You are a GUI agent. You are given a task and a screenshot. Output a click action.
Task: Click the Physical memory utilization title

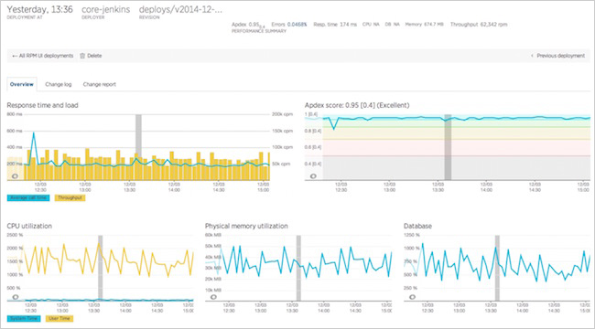click(x=246, y=227)
